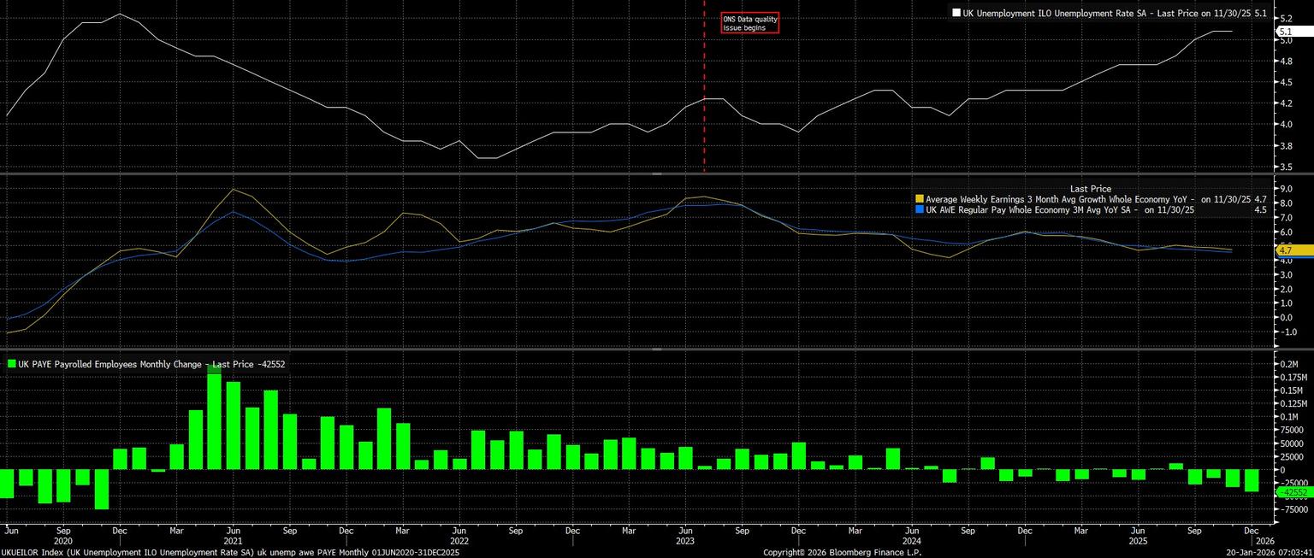This screenshot has width=1314, height=558.
Task: Click the 2023 year label on time axis
Action: pos(685,541)
